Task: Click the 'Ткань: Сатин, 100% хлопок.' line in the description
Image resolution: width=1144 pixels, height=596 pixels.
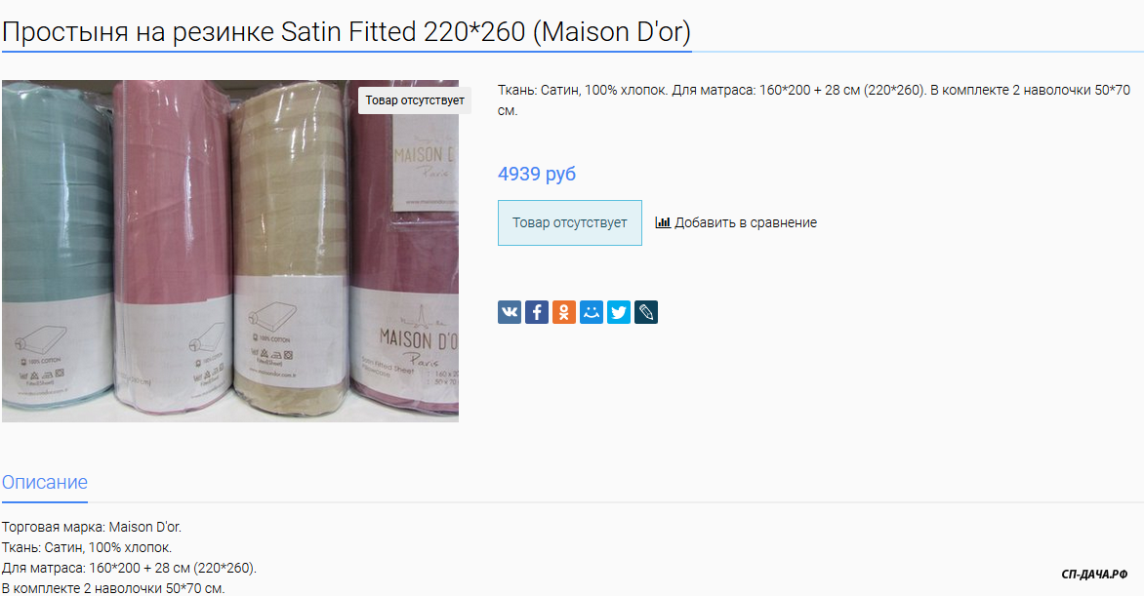Action: [x=87, y=547]
